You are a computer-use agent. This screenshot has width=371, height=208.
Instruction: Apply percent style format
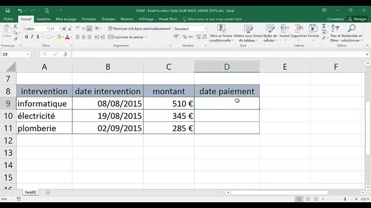pos(185,37)
